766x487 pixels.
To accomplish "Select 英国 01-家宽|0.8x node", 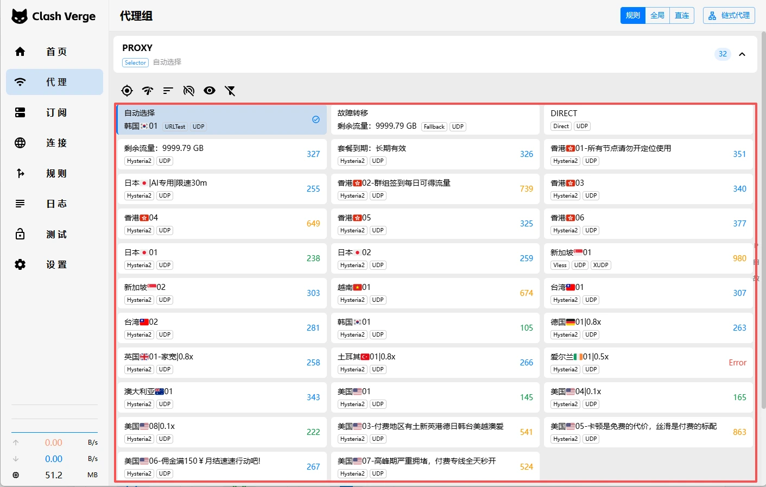I will (x=222, y=363).
